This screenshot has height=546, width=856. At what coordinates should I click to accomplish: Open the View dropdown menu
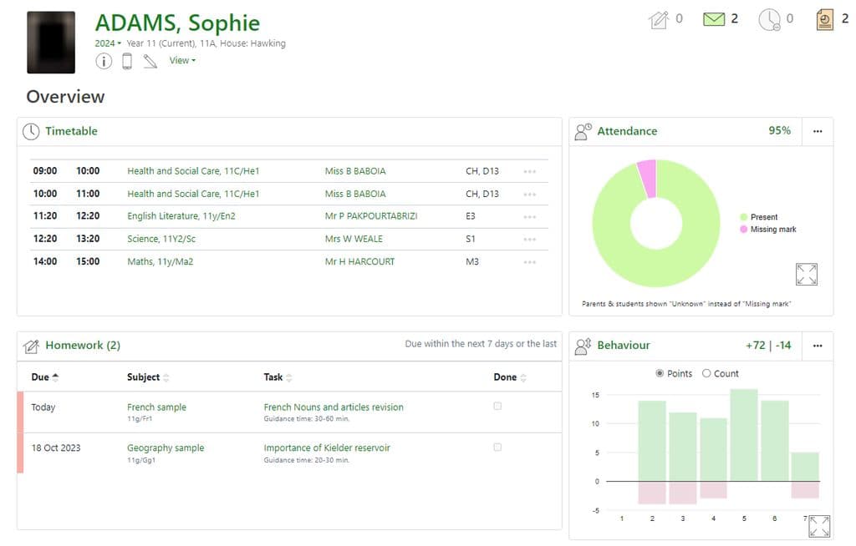[x=182, y=60]
